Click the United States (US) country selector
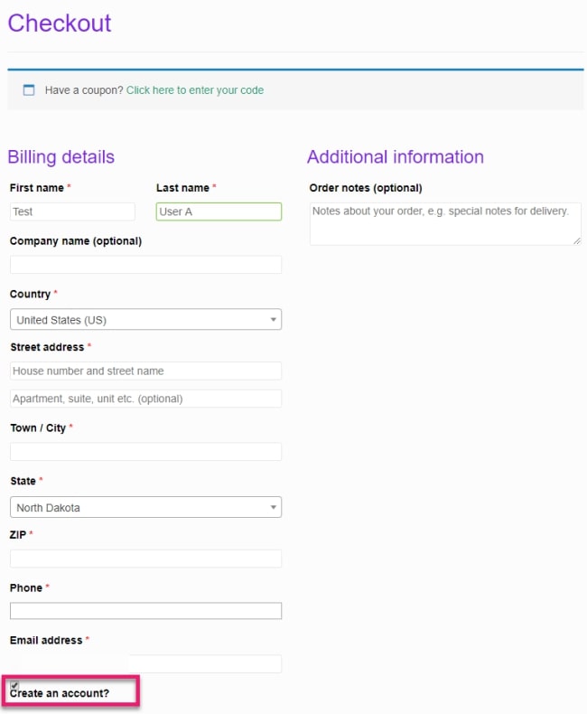 tap(145, 320)
